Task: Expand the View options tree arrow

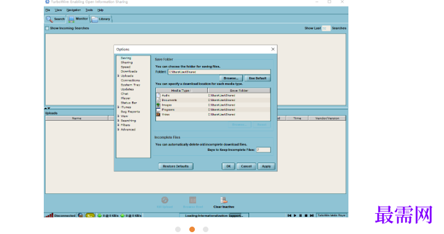Action: pyautogui.click(x=118, y=116)
